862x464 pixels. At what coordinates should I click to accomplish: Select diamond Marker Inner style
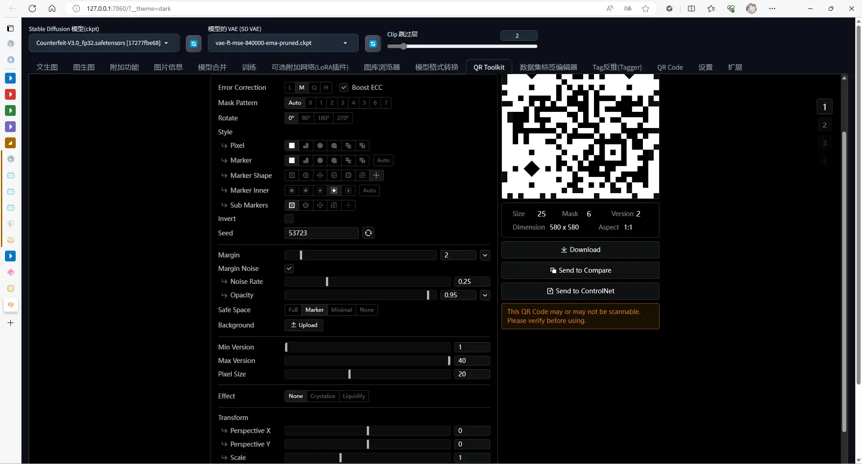pyautogui.click(x=334, y=190)
